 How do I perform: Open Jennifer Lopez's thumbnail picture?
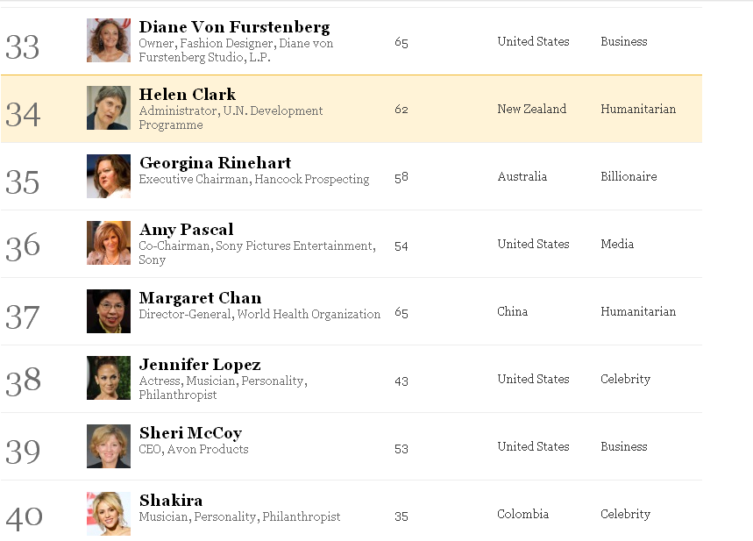[109, 378]
